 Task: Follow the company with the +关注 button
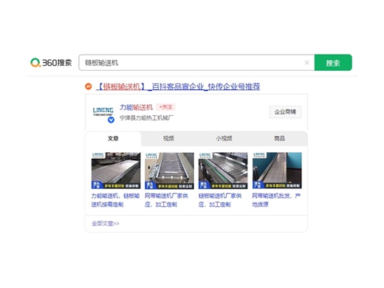click(x=165, y=107)
